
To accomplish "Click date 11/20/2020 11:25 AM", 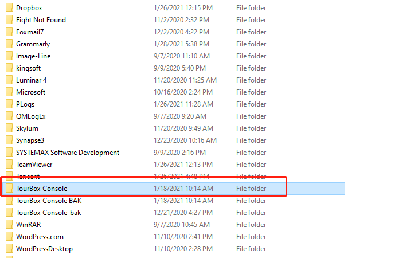I will [x=185, y=80].
